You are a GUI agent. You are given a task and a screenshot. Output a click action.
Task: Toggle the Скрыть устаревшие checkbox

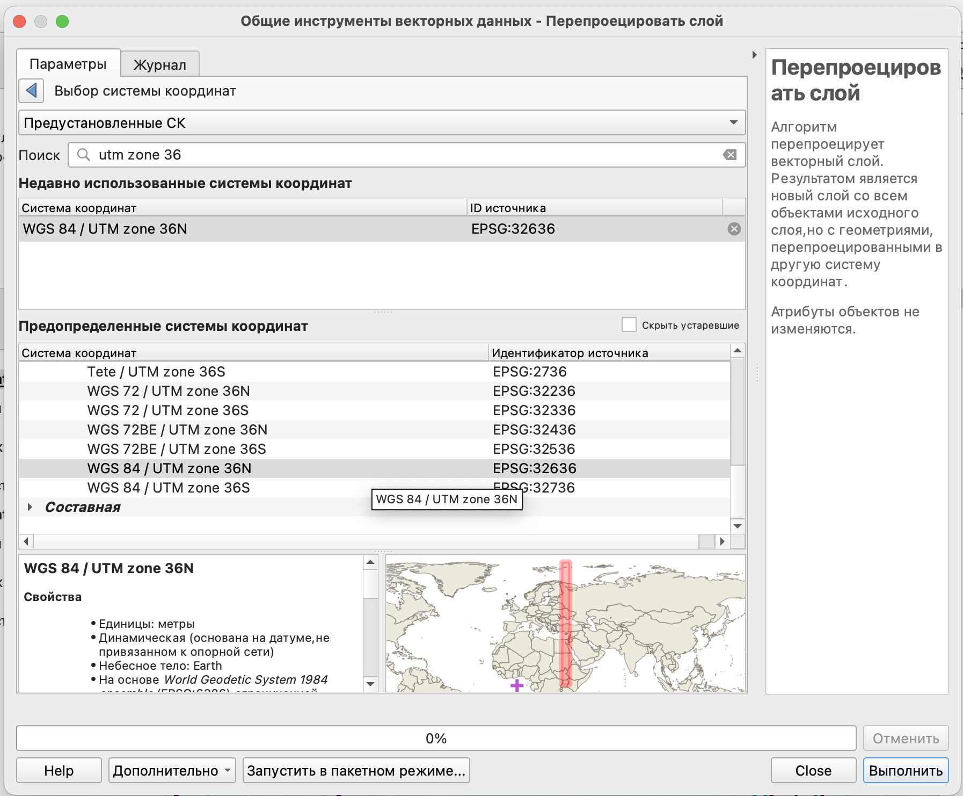point(629,325)
